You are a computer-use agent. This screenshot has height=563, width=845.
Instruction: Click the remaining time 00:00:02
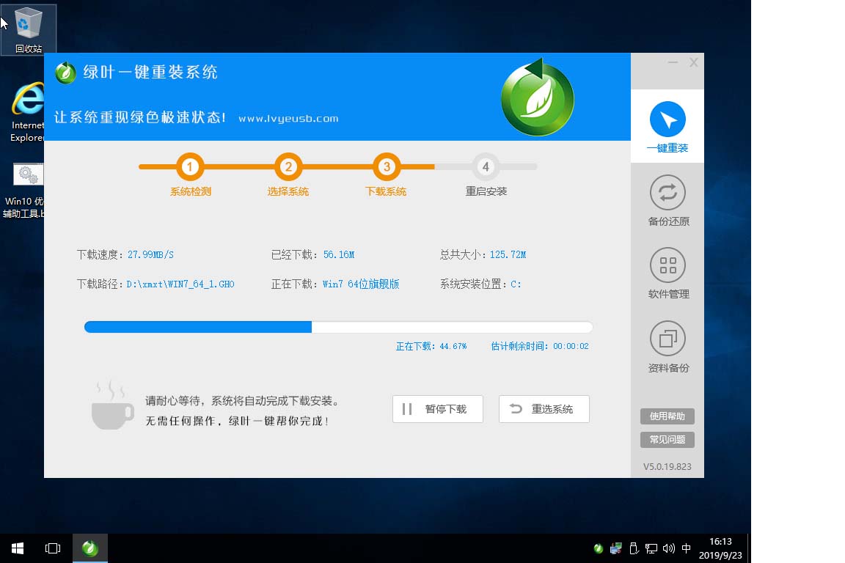click(571, 346)
